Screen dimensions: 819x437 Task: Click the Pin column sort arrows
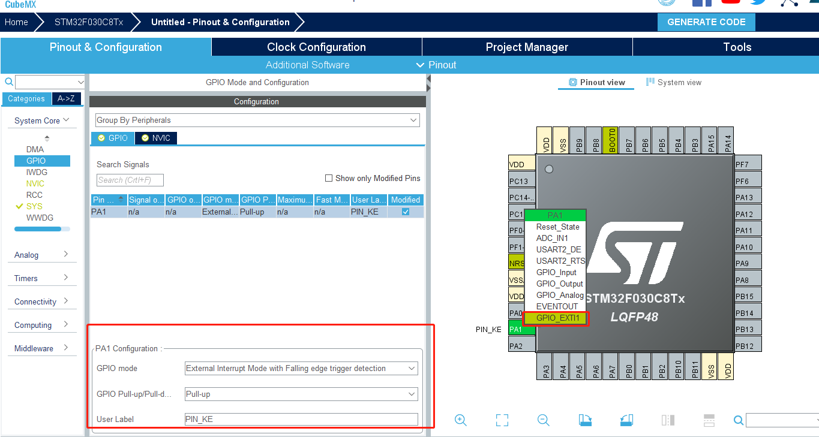click(121, 199)
